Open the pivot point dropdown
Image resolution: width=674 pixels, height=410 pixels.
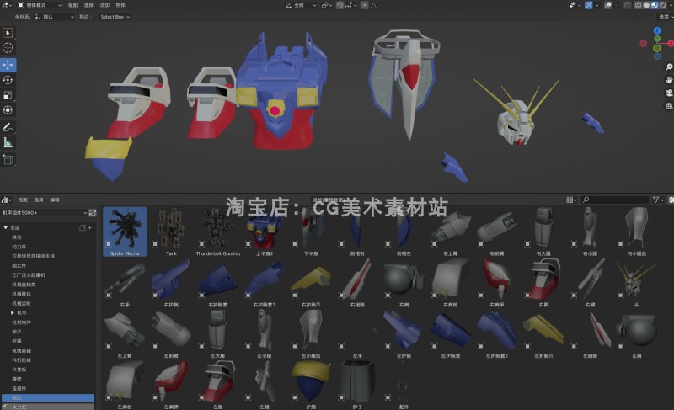[327, 5]
